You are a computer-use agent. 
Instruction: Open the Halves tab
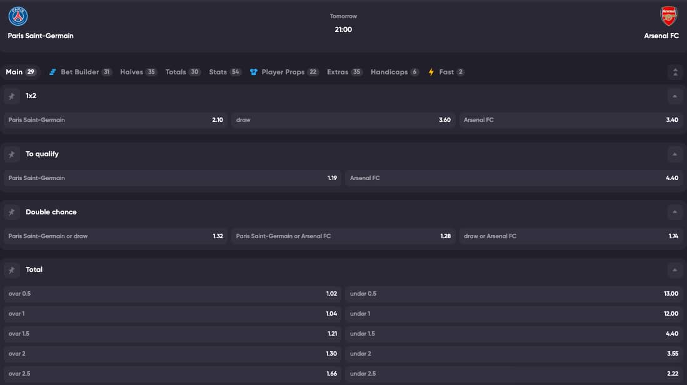(138, 72)
